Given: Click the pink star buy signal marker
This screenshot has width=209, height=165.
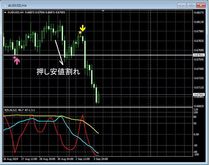Looking at the screenshot, I should tap(14, 58).
